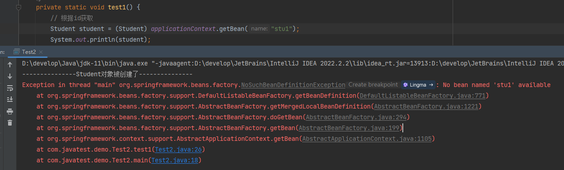Viewport: 564px width, 170px height.
Task: Click the Student对象被创建了 console output line
Action: click(x=107, y=74)
